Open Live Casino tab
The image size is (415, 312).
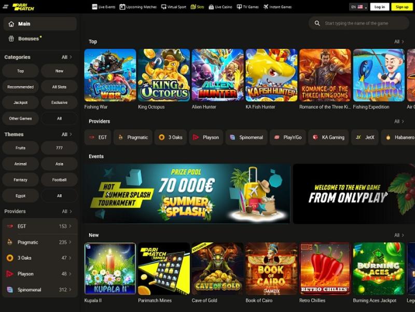click(220, 7)
